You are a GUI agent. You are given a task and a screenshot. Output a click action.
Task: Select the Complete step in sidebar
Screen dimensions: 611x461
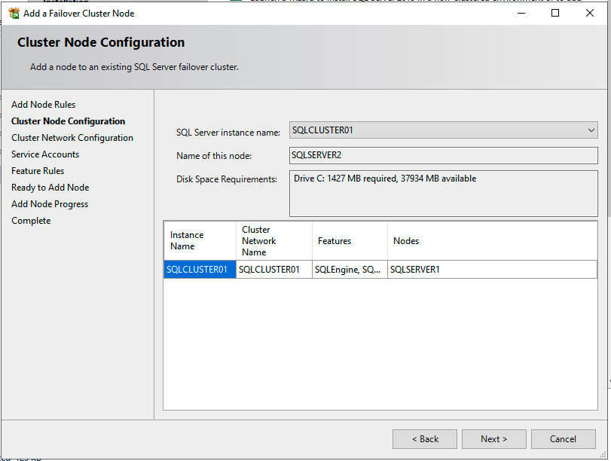click(x=31, y=221)
